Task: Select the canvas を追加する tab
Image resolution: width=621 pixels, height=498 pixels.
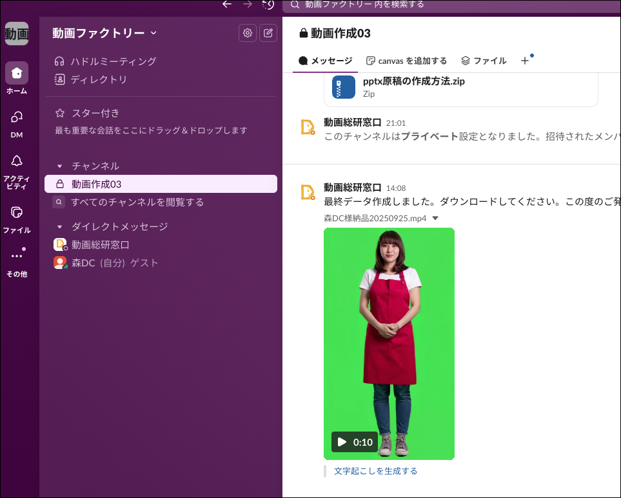Action: pyautogui.click(x=406, y=61)
